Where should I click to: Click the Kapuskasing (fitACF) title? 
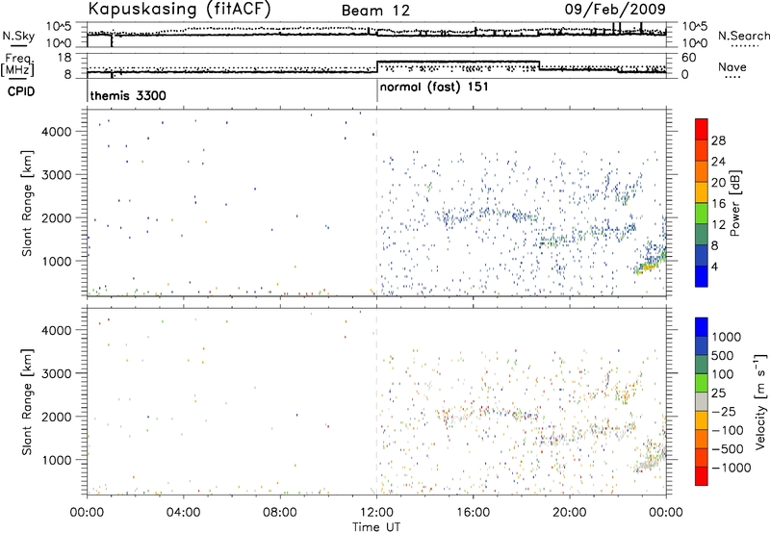[180, 9]
